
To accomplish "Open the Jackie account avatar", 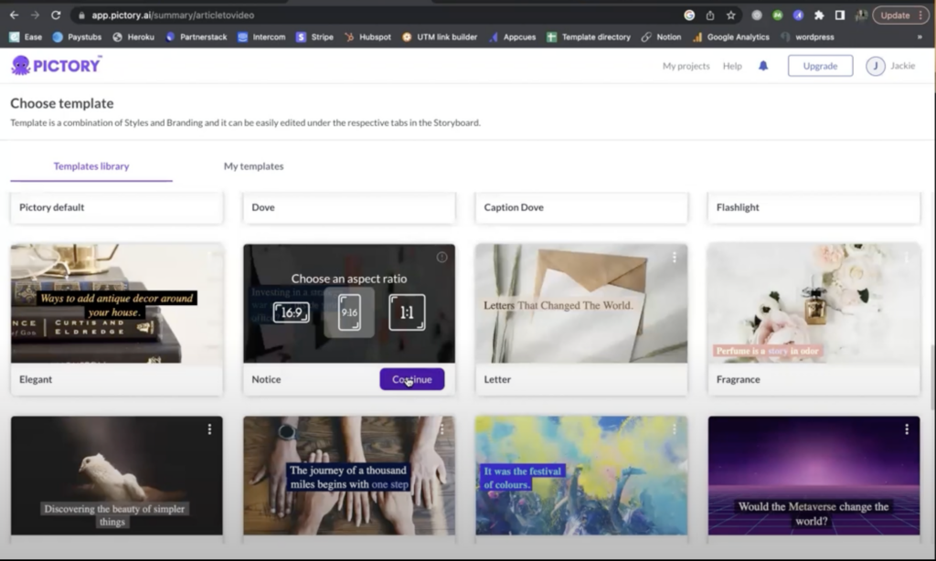I will pyautogui.click(x=875, y=66).
